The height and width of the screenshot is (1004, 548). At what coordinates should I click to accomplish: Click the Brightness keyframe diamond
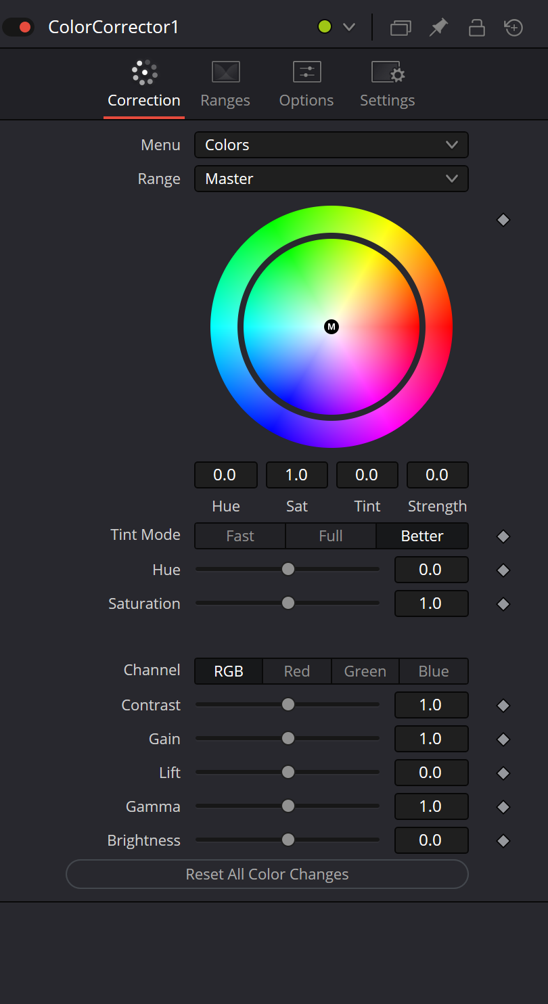[x=503, y=841]
